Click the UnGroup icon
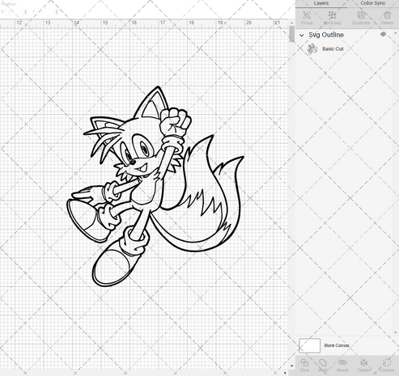 coord(332,15)
